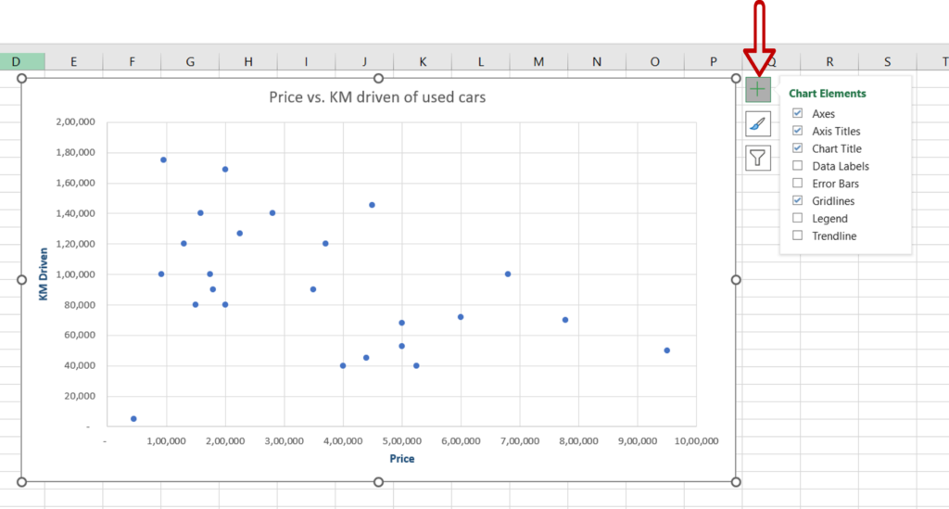Click column header M

[538, 62]
